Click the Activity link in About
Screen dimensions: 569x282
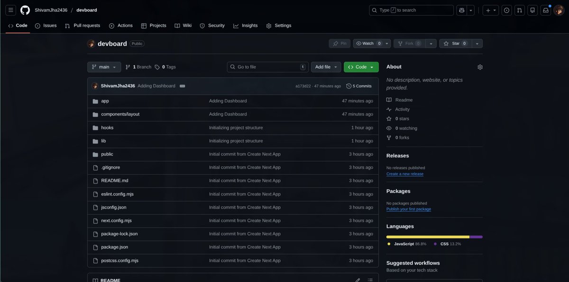pyautogui.click(x=398, y=109)
